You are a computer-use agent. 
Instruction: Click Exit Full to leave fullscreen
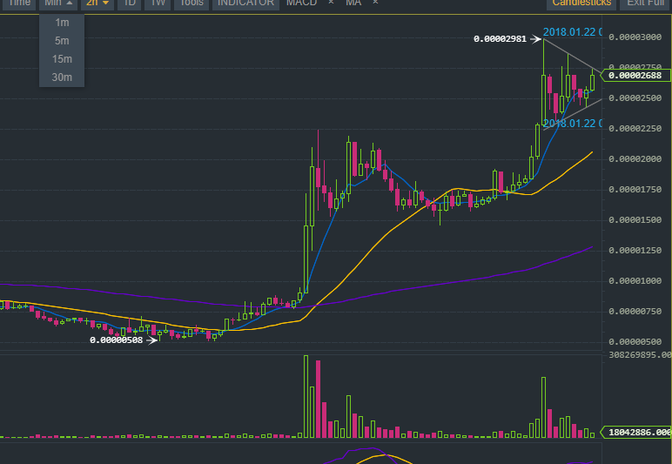coord(645,3)
